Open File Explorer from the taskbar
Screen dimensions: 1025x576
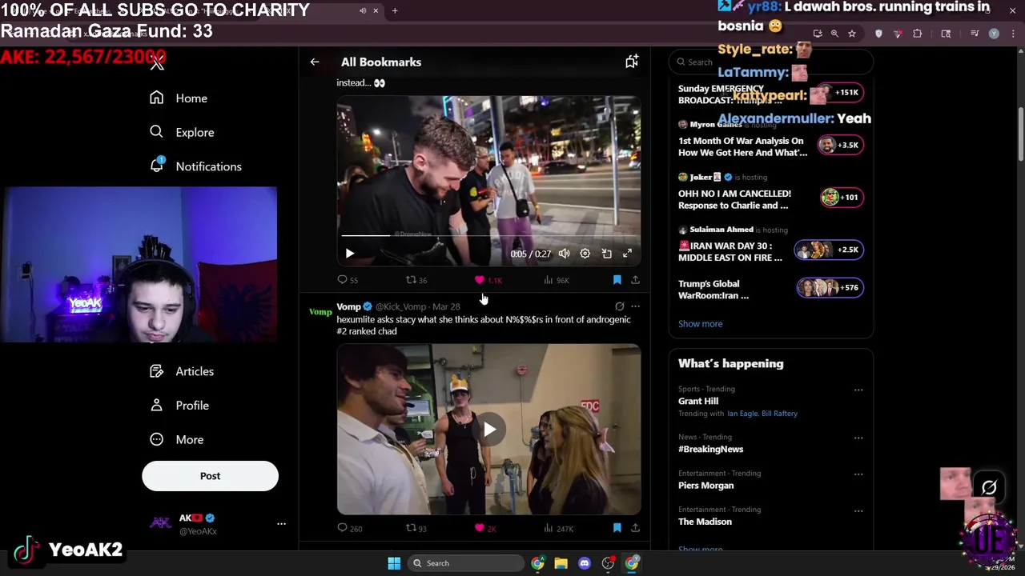(x=561, y=563)
